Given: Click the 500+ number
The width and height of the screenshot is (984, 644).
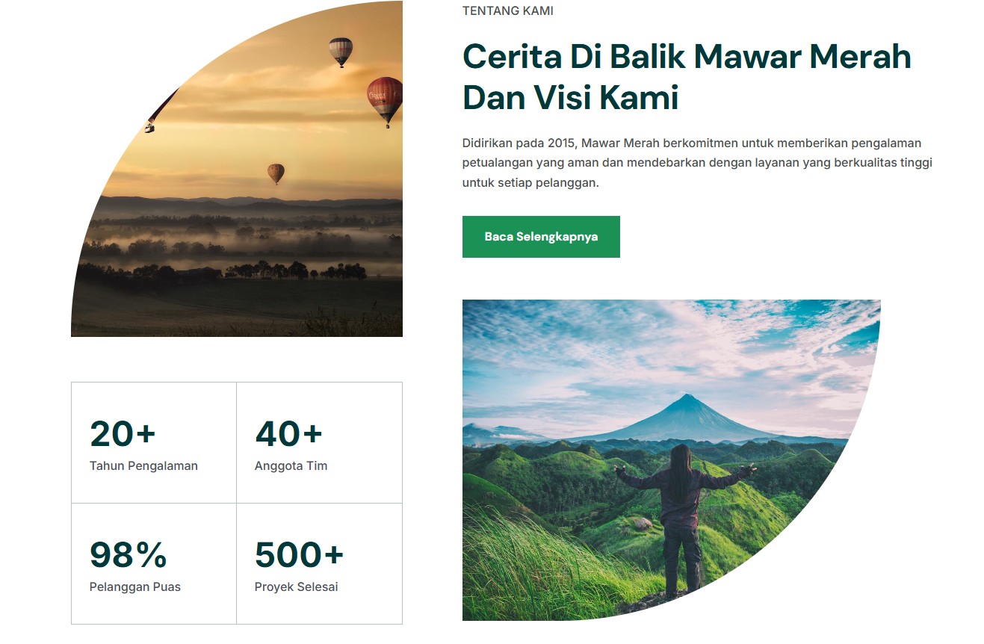Looking at the screenshot, I should pos(299,554).
